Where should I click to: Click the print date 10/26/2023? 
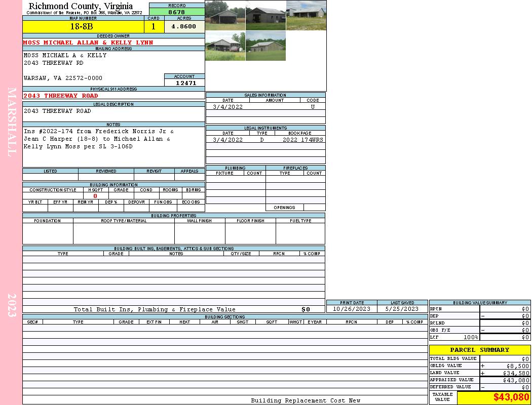click(351, 309)
